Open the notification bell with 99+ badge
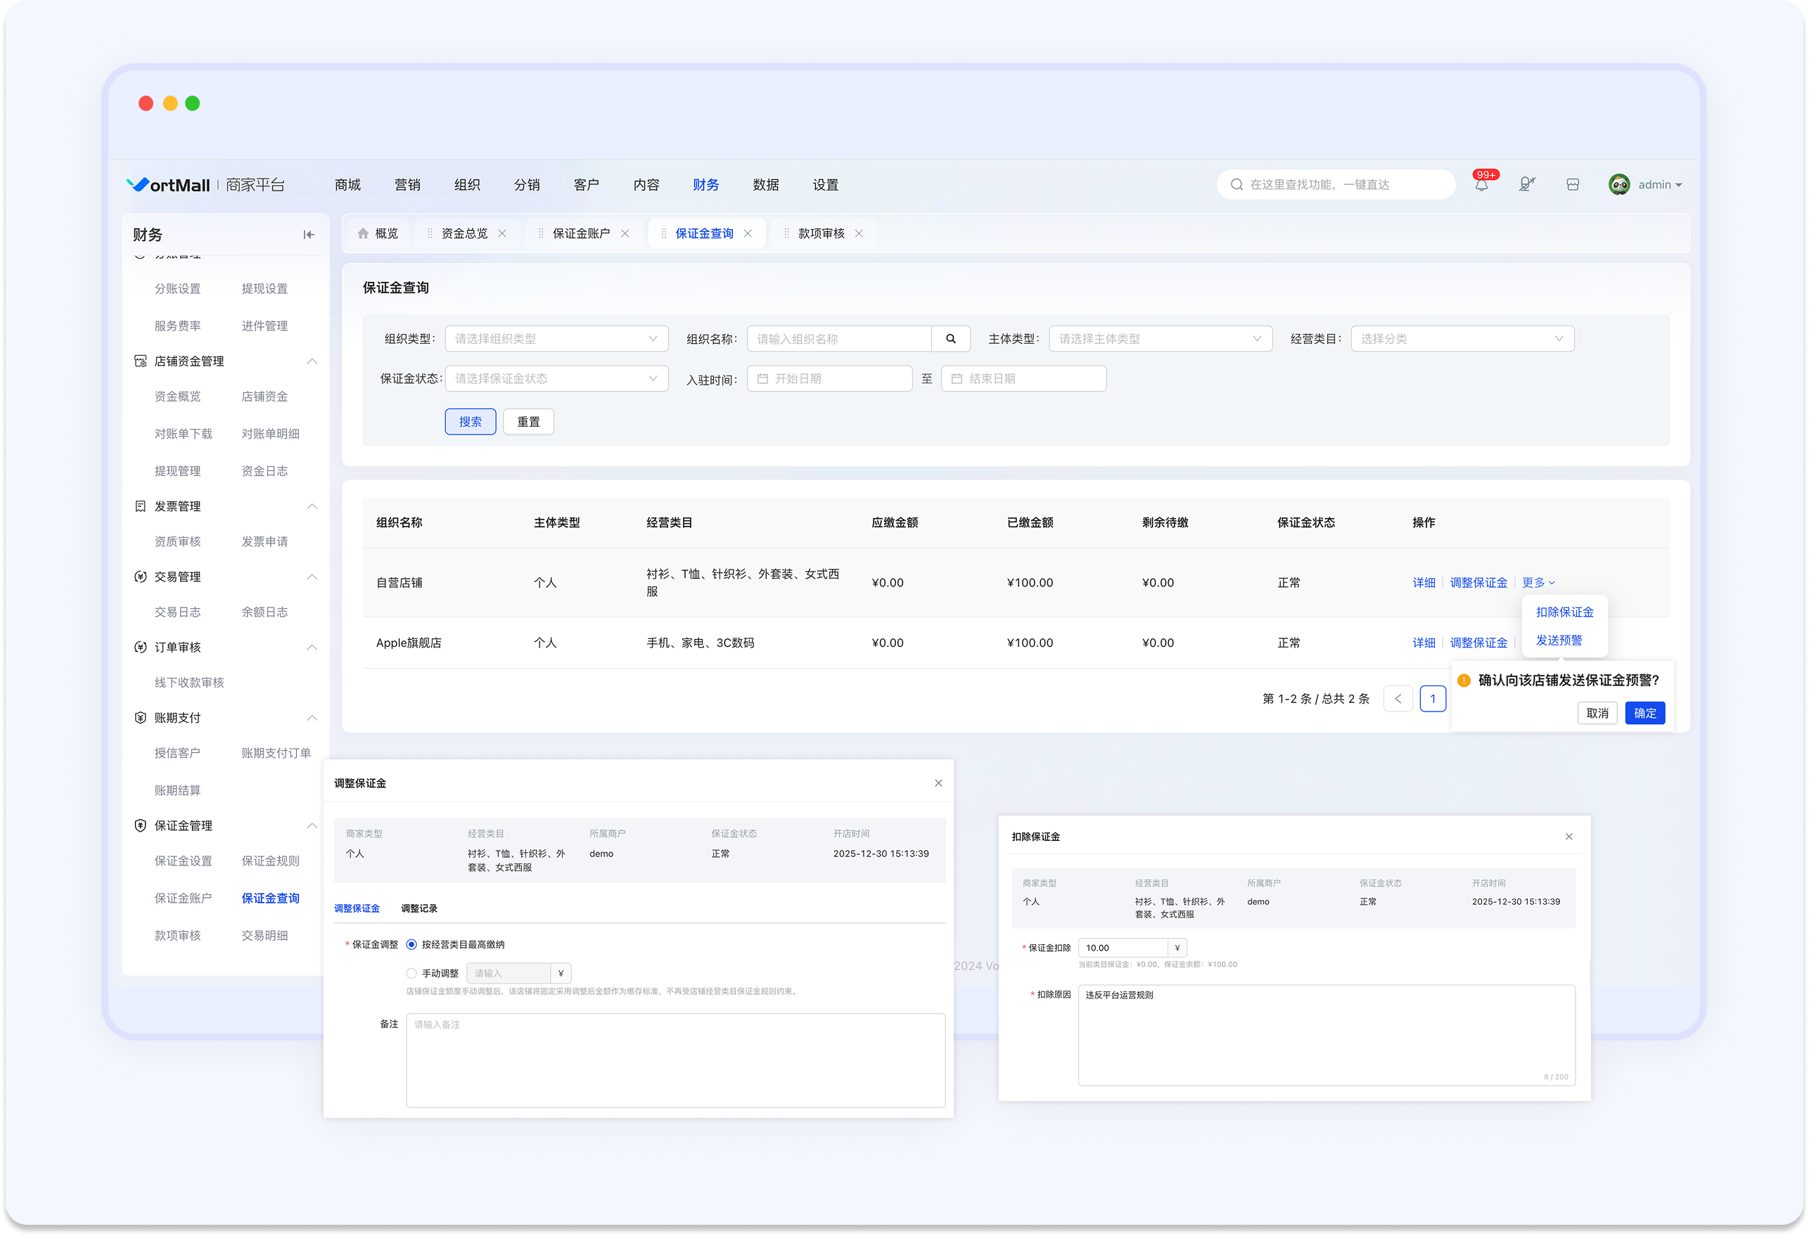 click(1481, 184)
